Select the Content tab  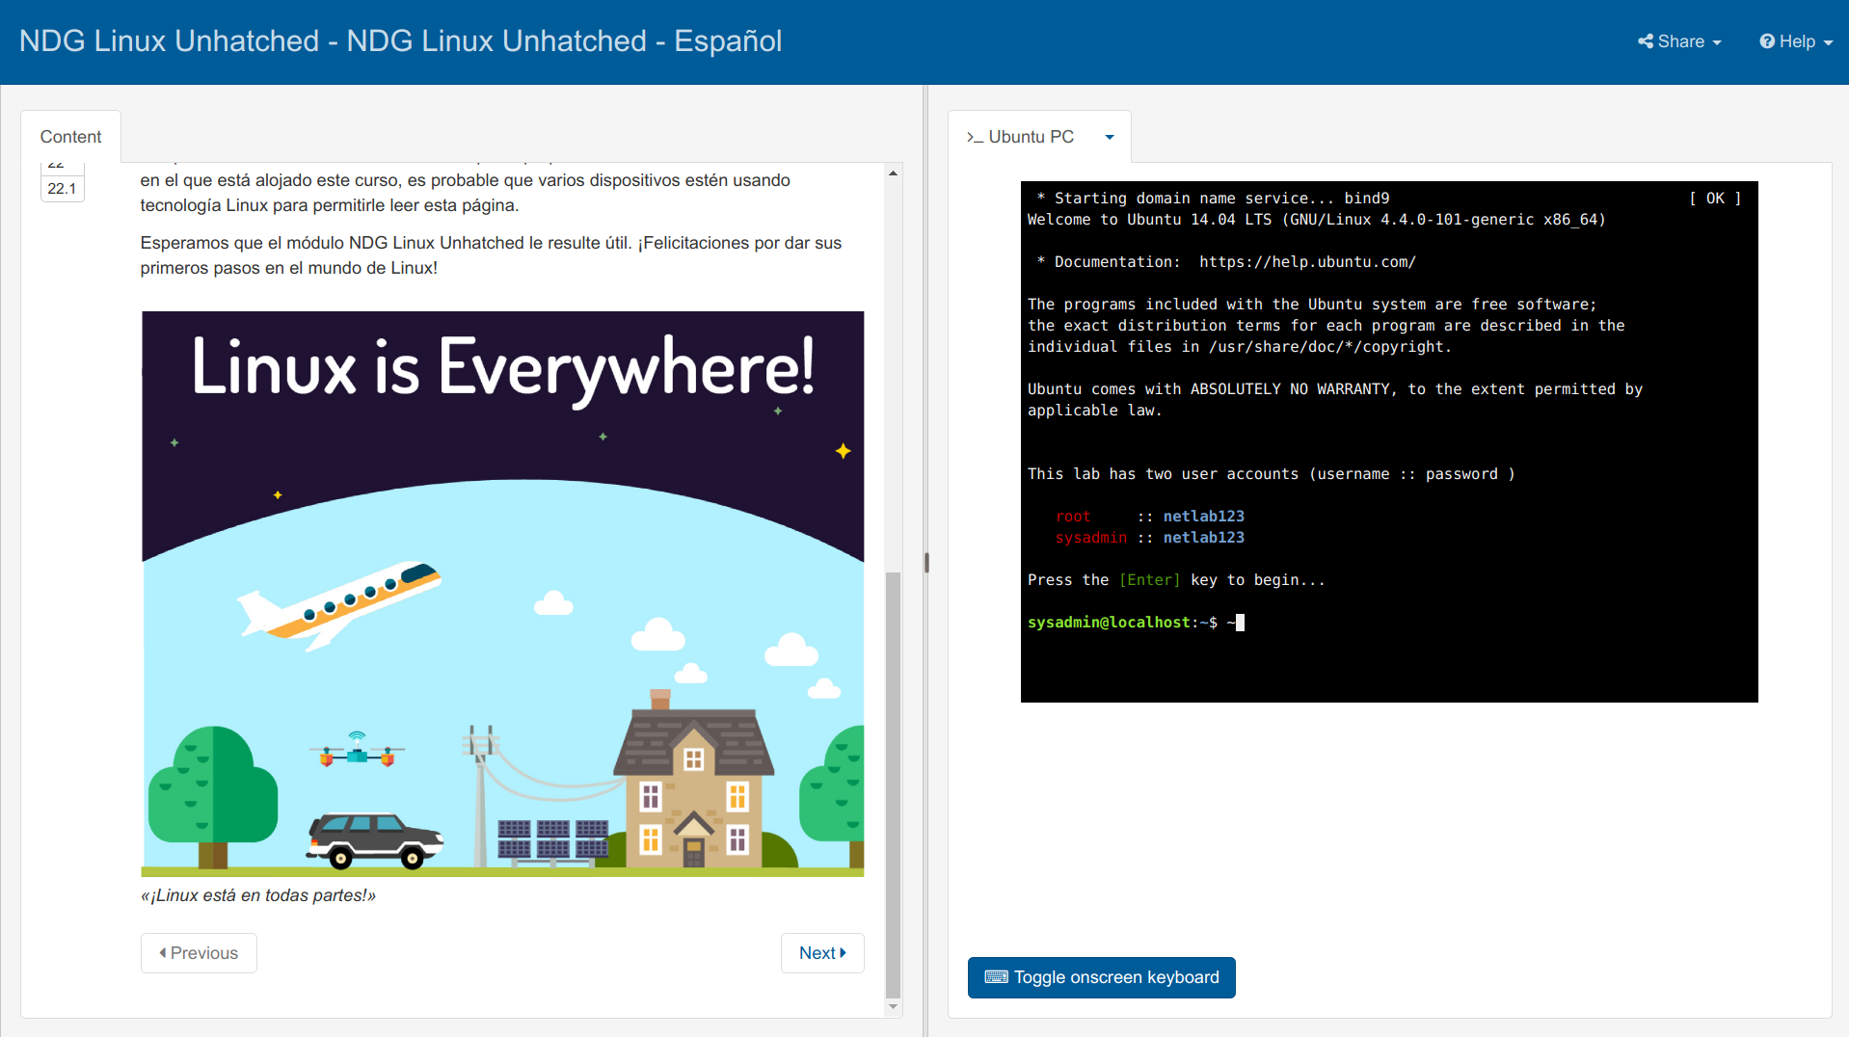click(x=70, y=137)
